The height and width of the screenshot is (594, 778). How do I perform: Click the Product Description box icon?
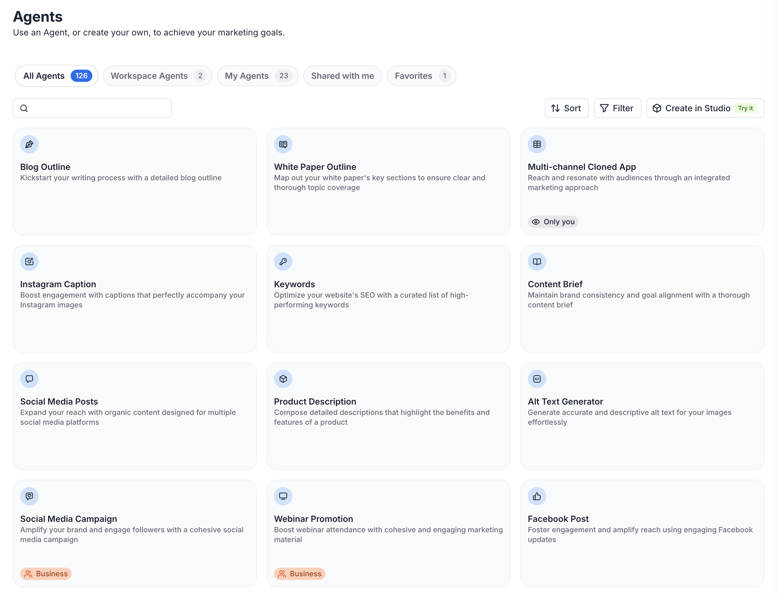coord(283,379)
